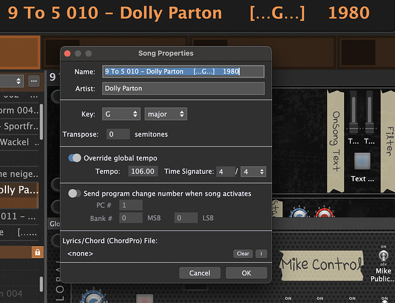Click the Mike Control tape label

click(321, 264)
